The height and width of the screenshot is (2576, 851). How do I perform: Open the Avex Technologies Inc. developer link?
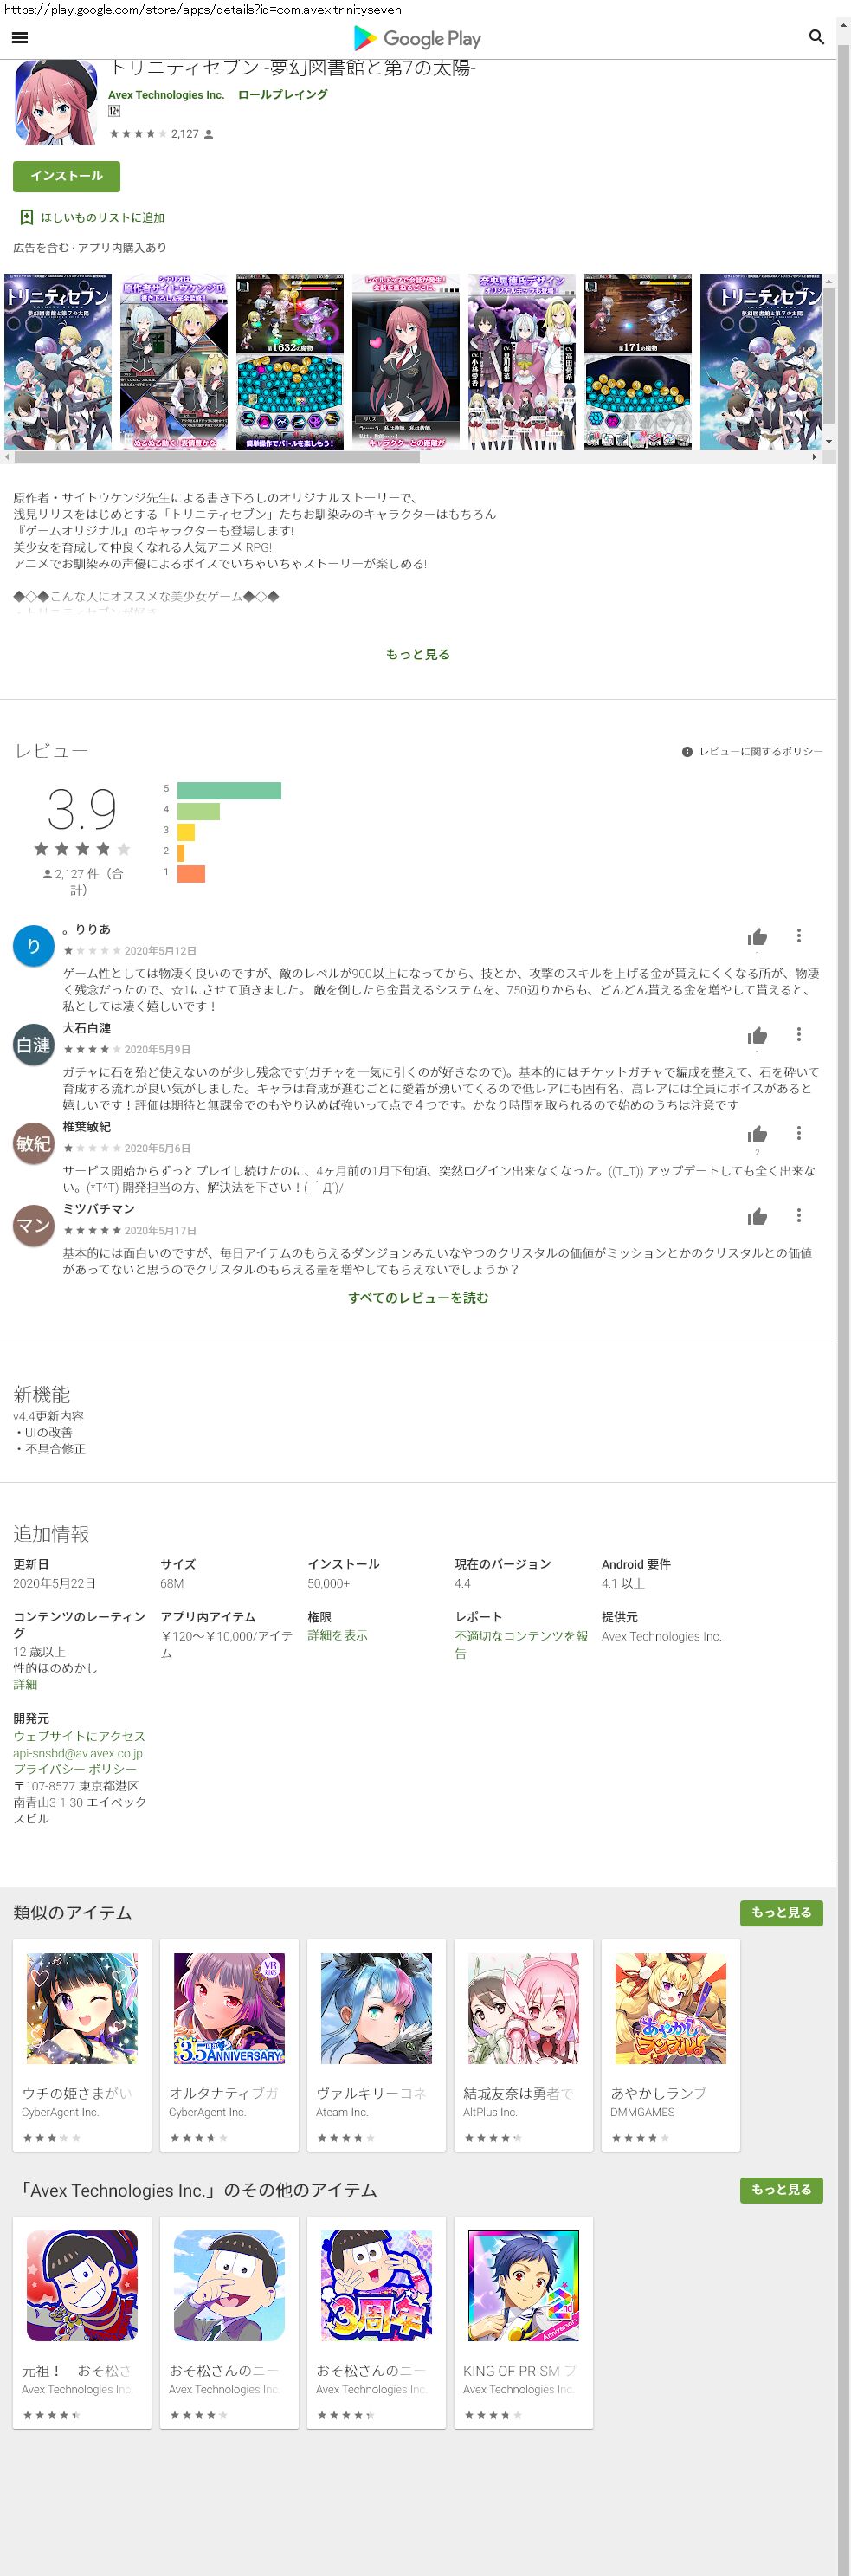click(166, 95)
